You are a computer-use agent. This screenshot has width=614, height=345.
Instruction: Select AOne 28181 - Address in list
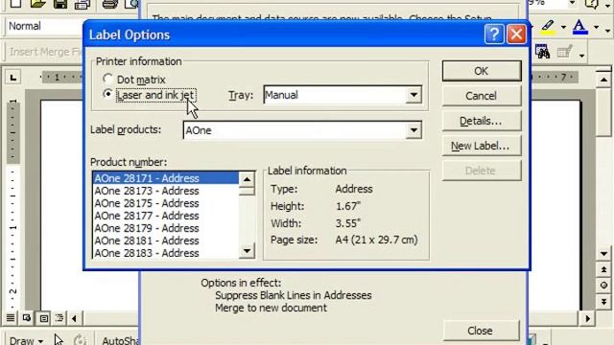point(166,241)
